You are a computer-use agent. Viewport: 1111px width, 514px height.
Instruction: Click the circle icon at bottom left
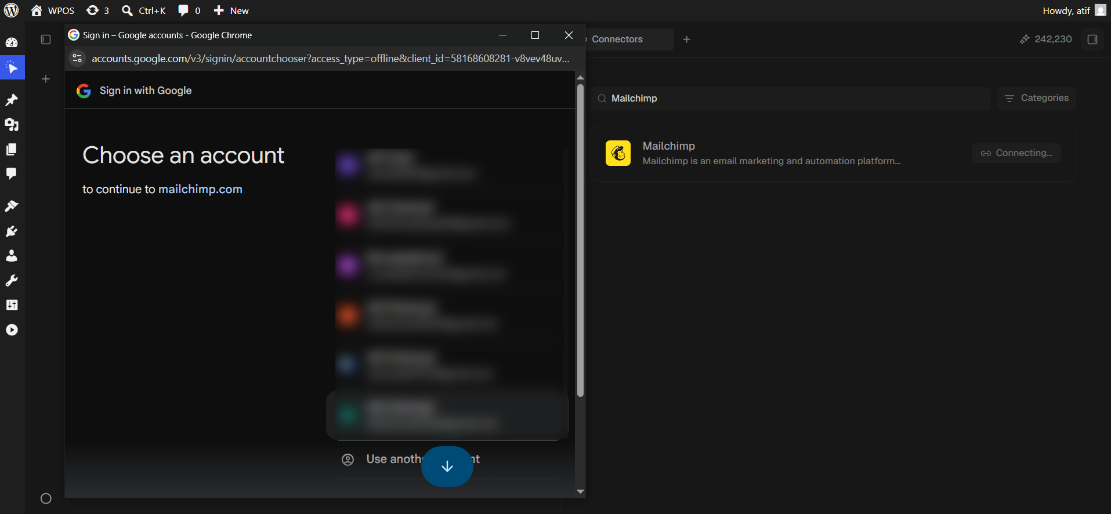click(46, 498)
